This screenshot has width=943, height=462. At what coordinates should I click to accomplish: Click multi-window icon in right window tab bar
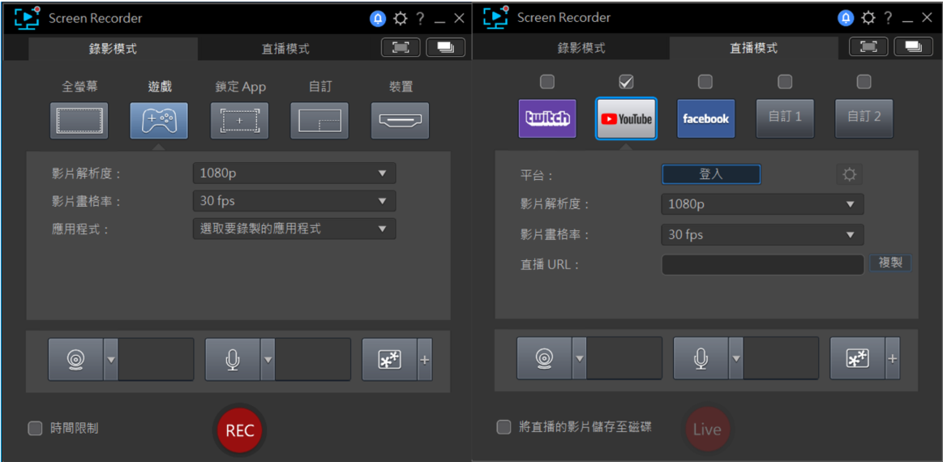[x=914, y=46]
